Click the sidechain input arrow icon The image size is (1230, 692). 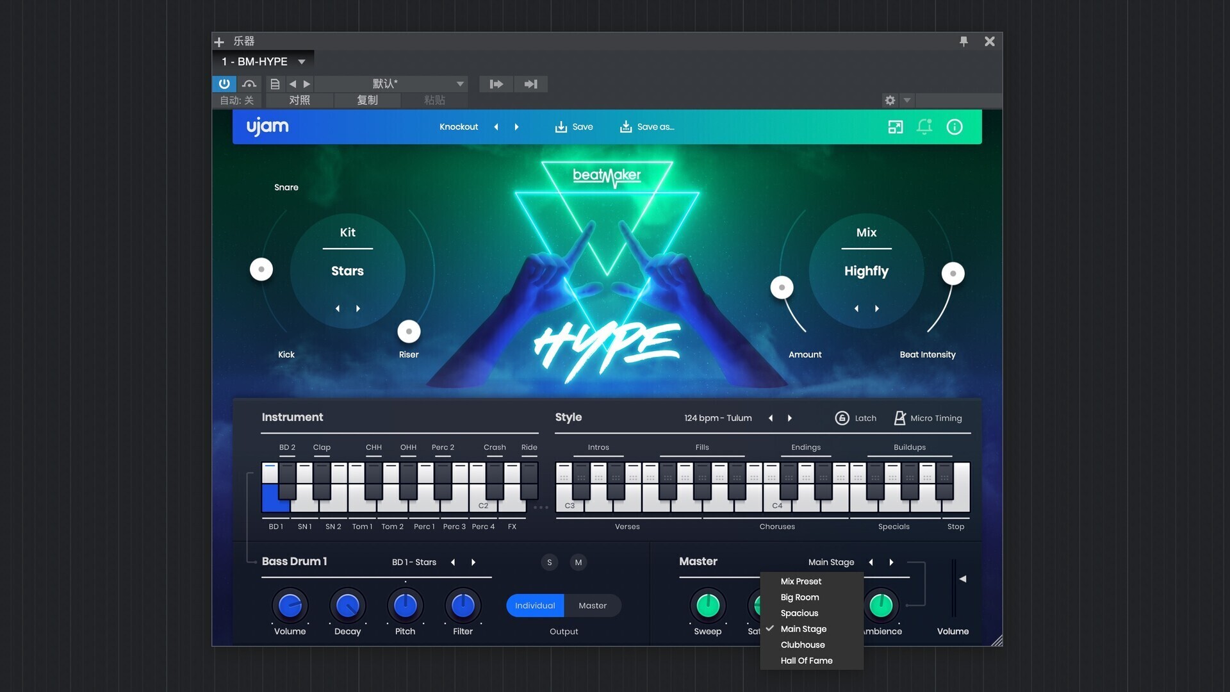(496, 84)
